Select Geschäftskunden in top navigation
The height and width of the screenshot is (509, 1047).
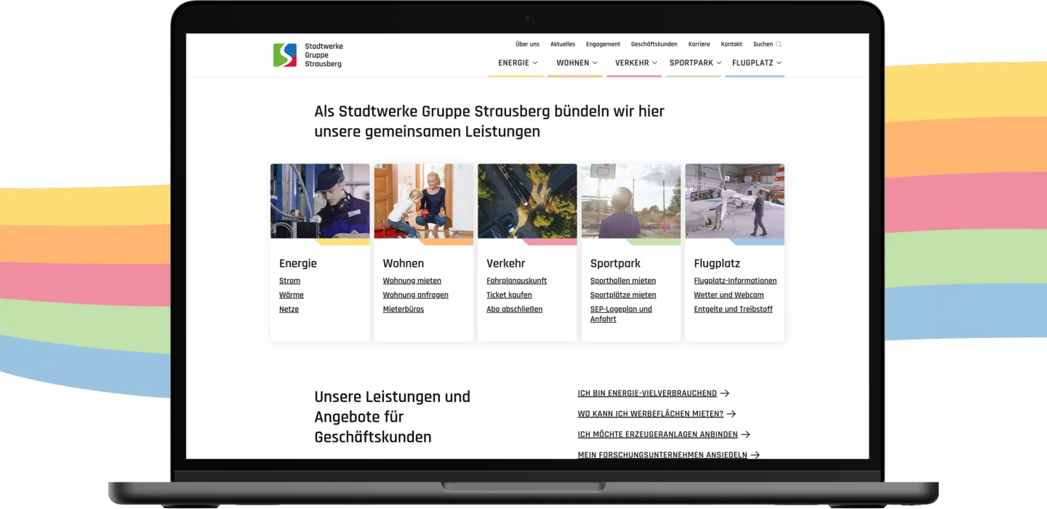654,44
